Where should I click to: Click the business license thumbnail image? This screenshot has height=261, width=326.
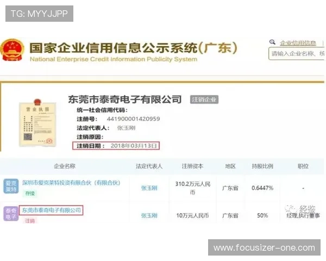click(37, 123)
